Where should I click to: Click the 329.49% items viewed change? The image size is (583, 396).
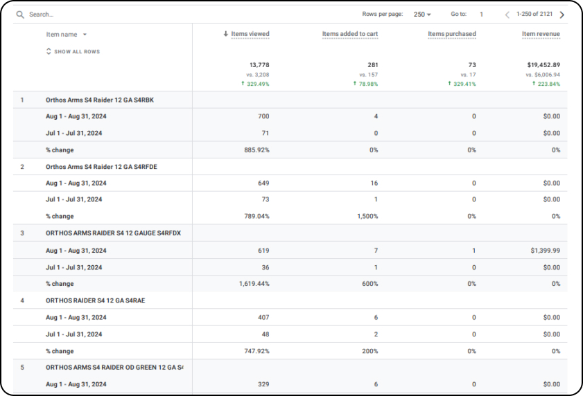pos(255,84)
